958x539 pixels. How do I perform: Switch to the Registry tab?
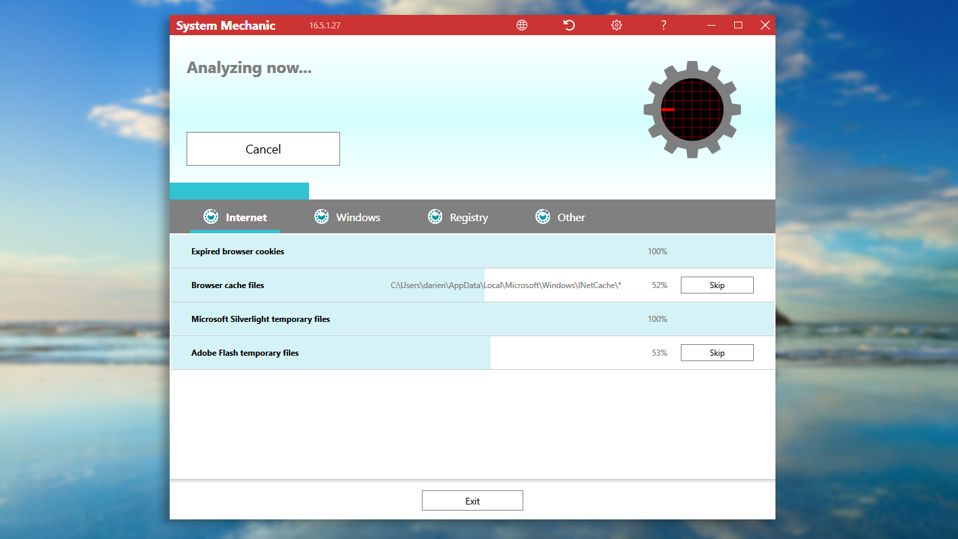pyautogui.click(x=458, y=217)
